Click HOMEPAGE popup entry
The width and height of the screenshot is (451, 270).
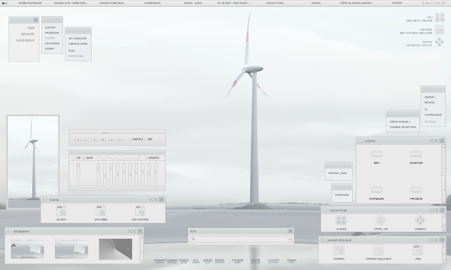(x=342, y=195)
